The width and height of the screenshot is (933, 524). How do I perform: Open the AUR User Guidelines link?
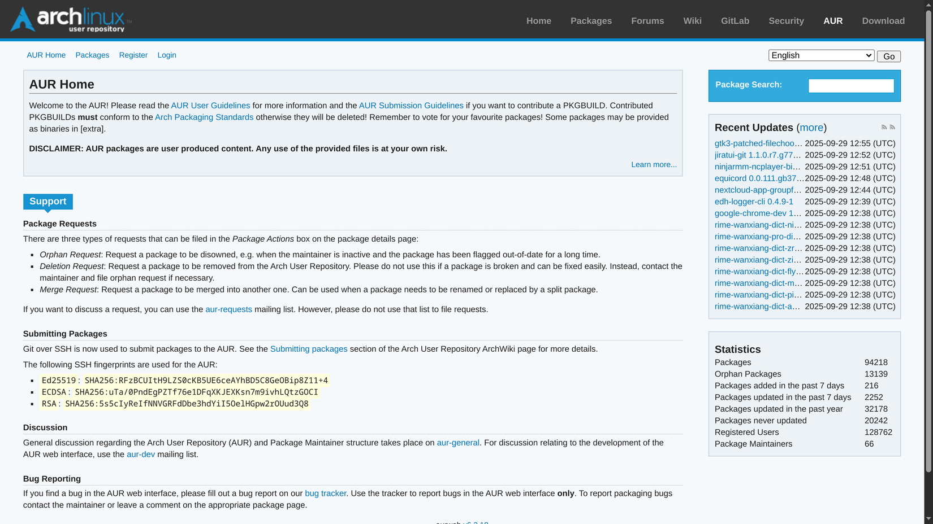coord(210,106)
